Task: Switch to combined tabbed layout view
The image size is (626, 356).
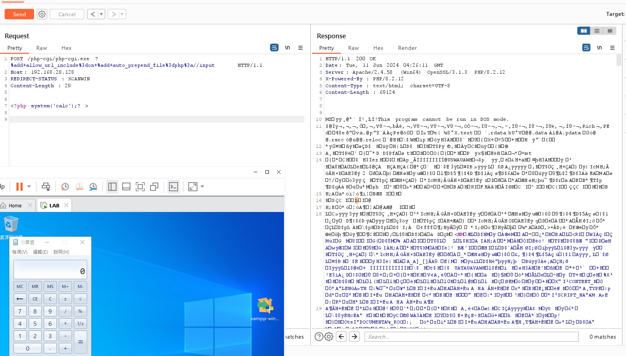Action: point(610,31)
